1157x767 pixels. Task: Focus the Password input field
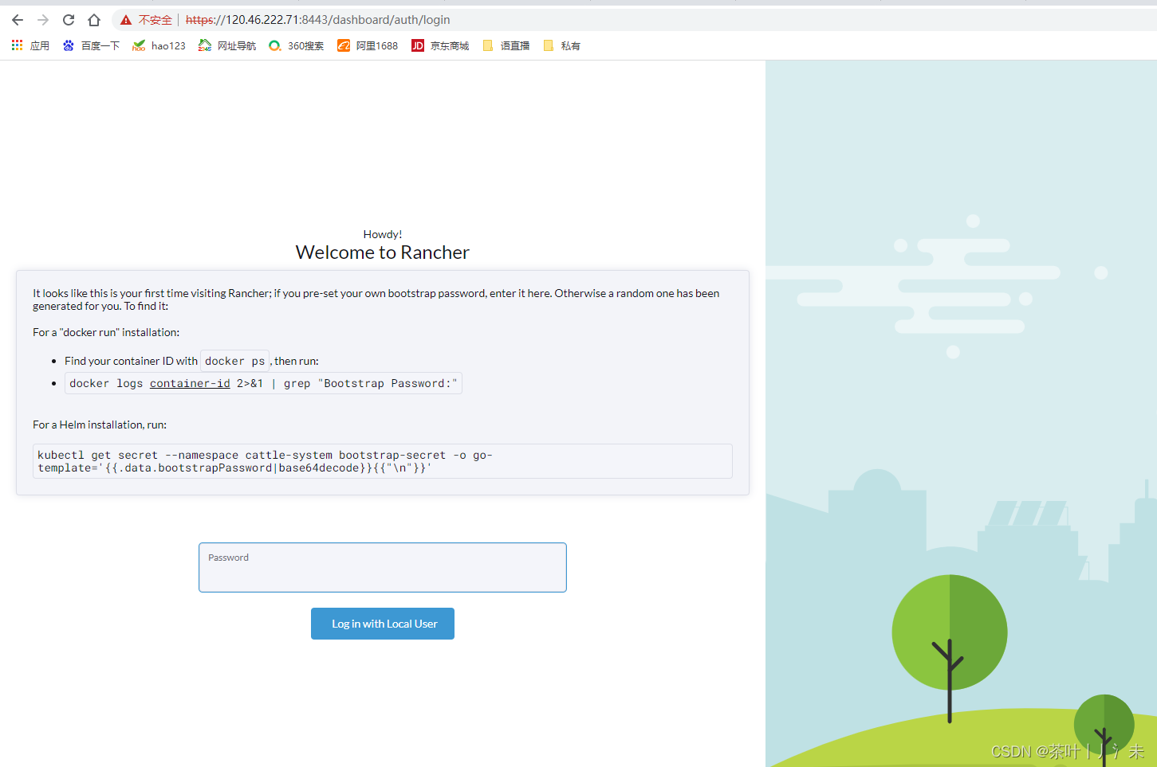pos(383,568)
